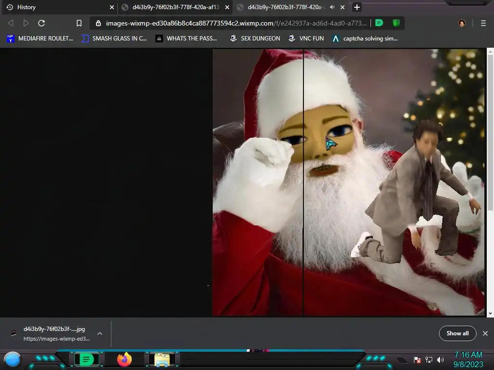Open the volume speaker tray icon
This screenshot has height=370, width=494.
click(x=440, y=359)
